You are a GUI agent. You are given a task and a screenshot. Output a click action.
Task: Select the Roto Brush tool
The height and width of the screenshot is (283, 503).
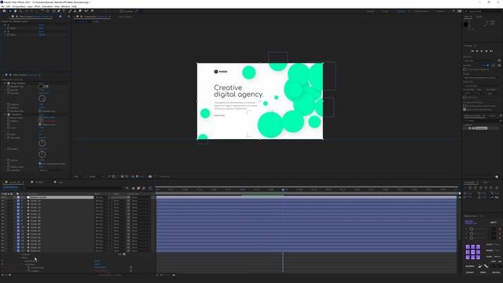pyautogui.click(x=86, y=11)
